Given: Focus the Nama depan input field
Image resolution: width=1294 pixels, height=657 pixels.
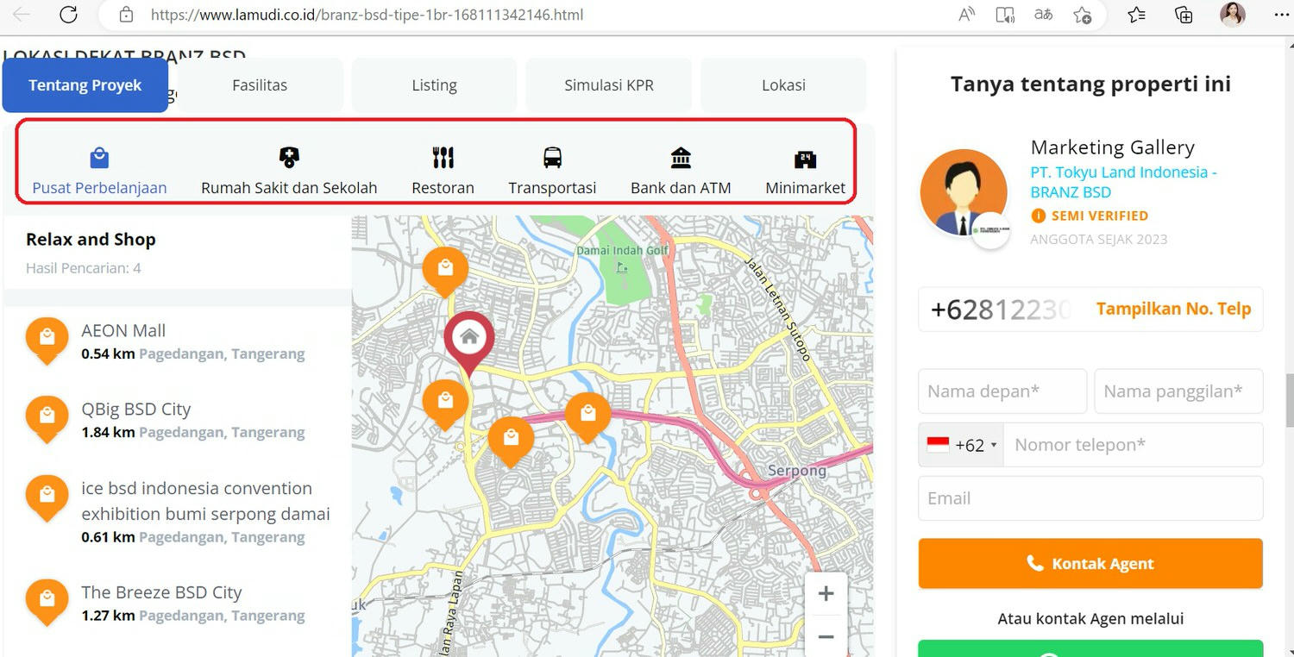Looking at the screenshot, I should click(1002, 391).
